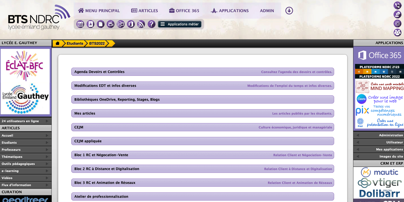The width and height of the screenshot is (404, 202).
Task: Click the contacts address book icon
Action: point(90,24)
